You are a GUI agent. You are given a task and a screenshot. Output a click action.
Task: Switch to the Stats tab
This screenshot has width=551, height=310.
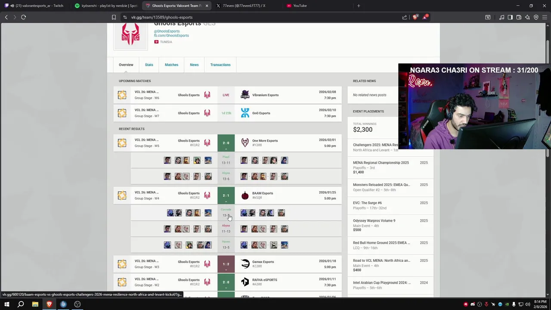pos(149,65)
